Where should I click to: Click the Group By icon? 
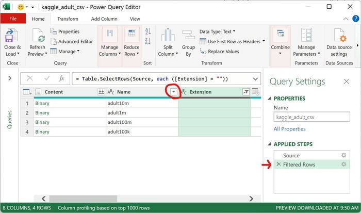pos(188,35)
